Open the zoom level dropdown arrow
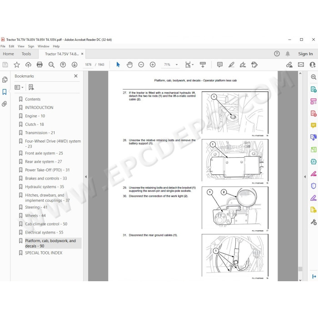318x318 pixels. (x=177, y=65)
